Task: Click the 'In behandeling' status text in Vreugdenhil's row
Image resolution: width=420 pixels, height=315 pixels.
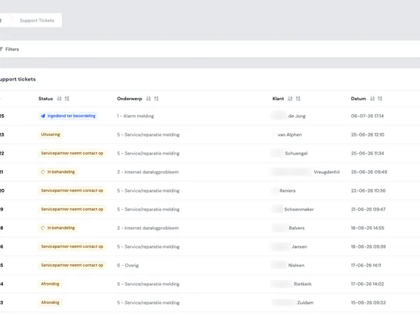Action: coord(61,172)
